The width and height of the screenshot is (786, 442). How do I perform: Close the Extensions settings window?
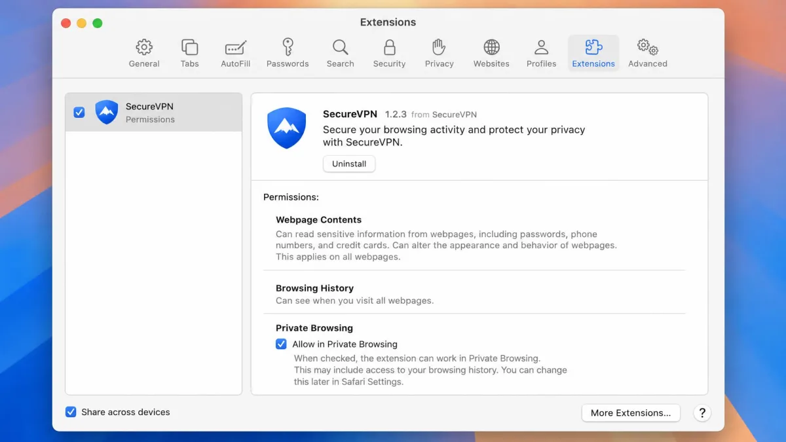pos(66,23)
